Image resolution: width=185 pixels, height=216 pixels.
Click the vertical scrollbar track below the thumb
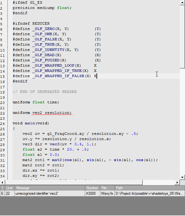[x=182, y=123]
